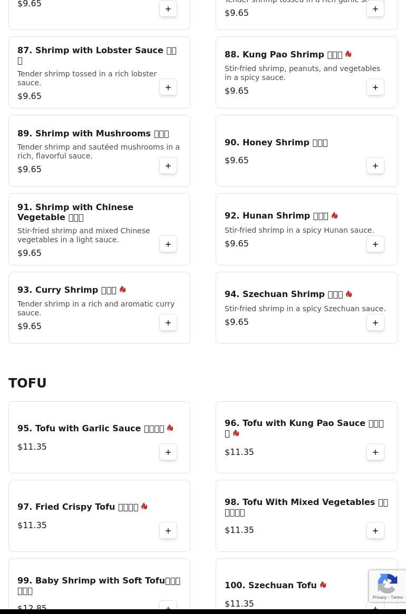Add Tofu With Mixed Vegetables item

pos(375,531)
